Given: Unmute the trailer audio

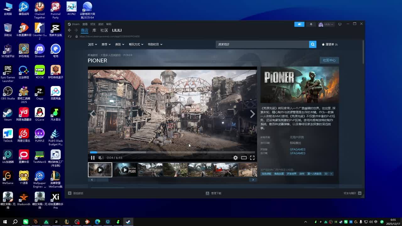Looking at the screenshot, I should pos(100,158).
